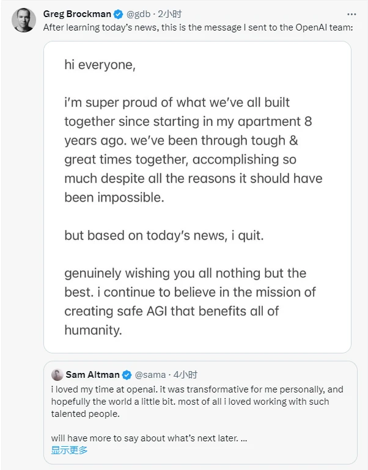Image resolution: width=368 pixels, height=470 pixels.
Task: Click the "genuinely wishing you all" paragraph
Action: click(185, 301)
